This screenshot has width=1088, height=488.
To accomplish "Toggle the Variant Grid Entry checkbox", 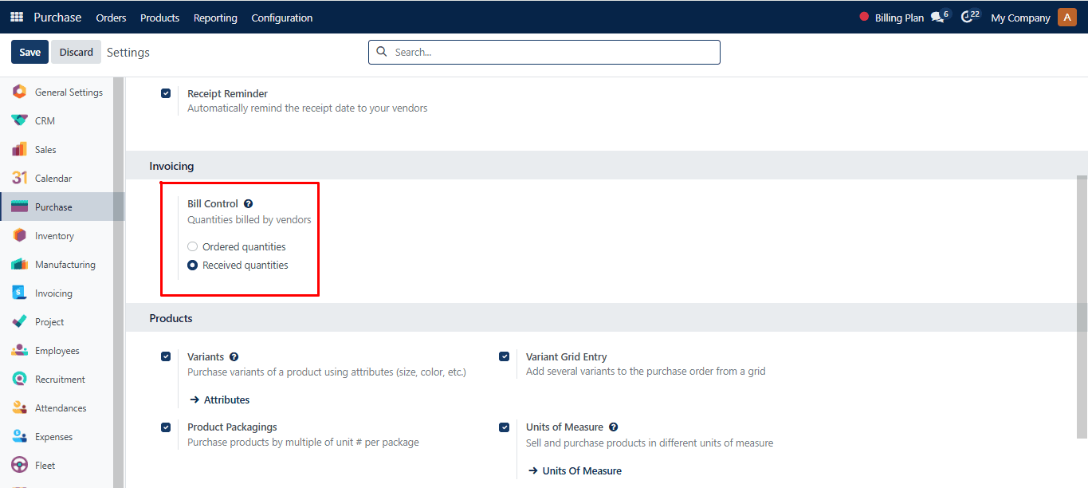I will click(x=505, y=356).
